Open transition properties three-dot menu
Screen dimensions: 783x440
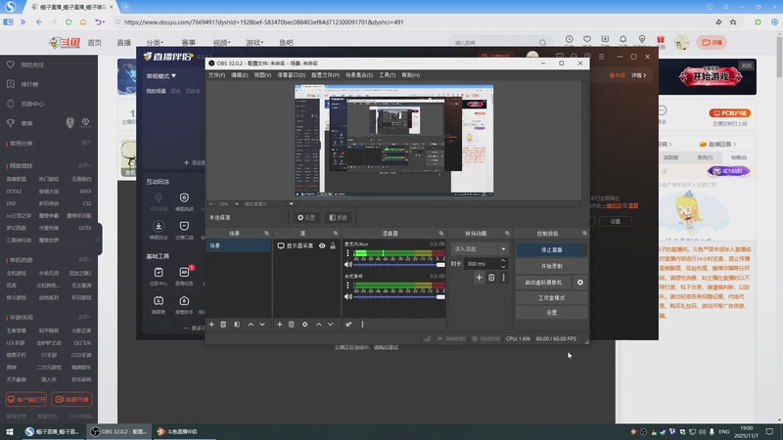503,278
